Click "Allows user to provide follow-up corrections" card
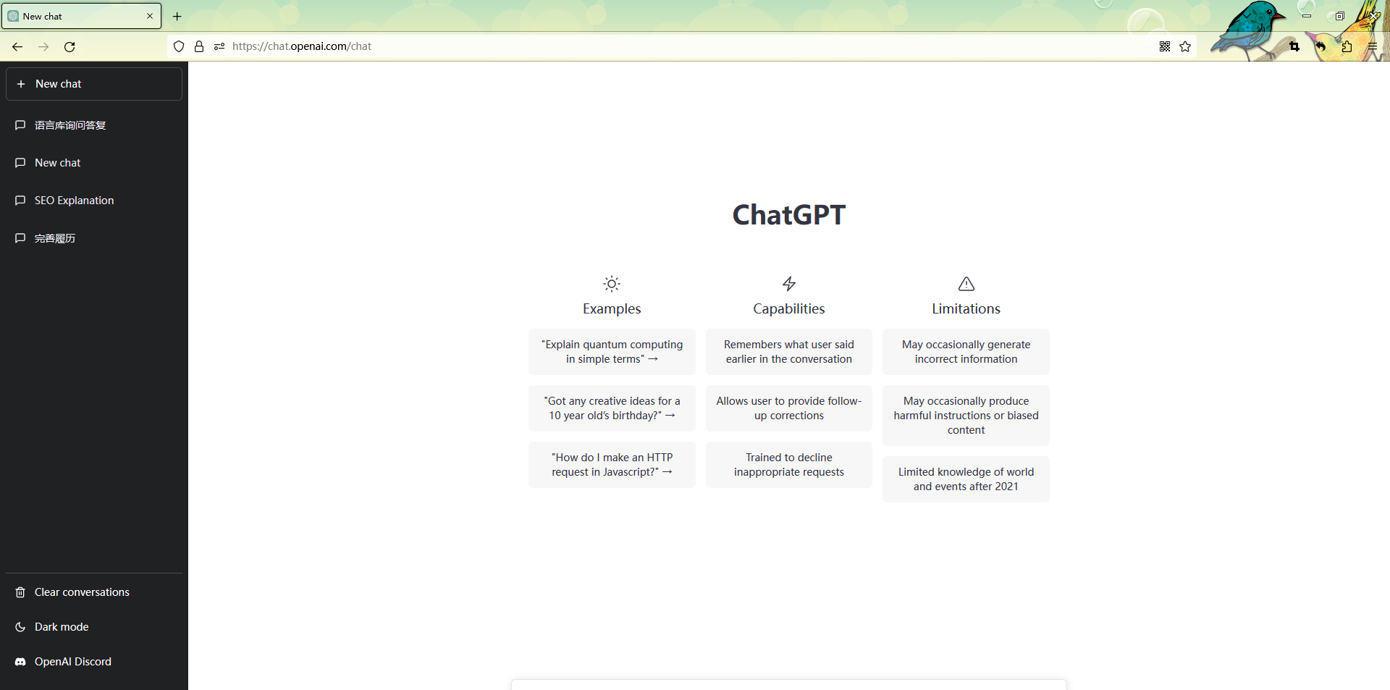This screenshot has height=690, width=1390. point(789,408)
